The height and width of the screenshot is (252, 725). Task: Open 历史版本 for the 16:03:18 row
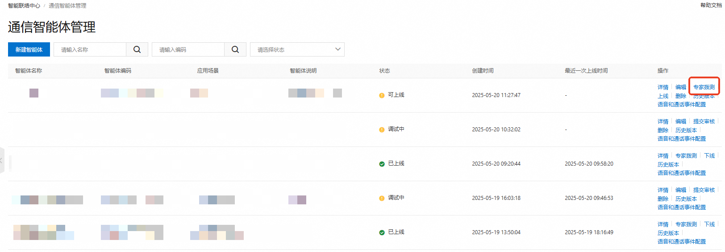click(686, 199)
